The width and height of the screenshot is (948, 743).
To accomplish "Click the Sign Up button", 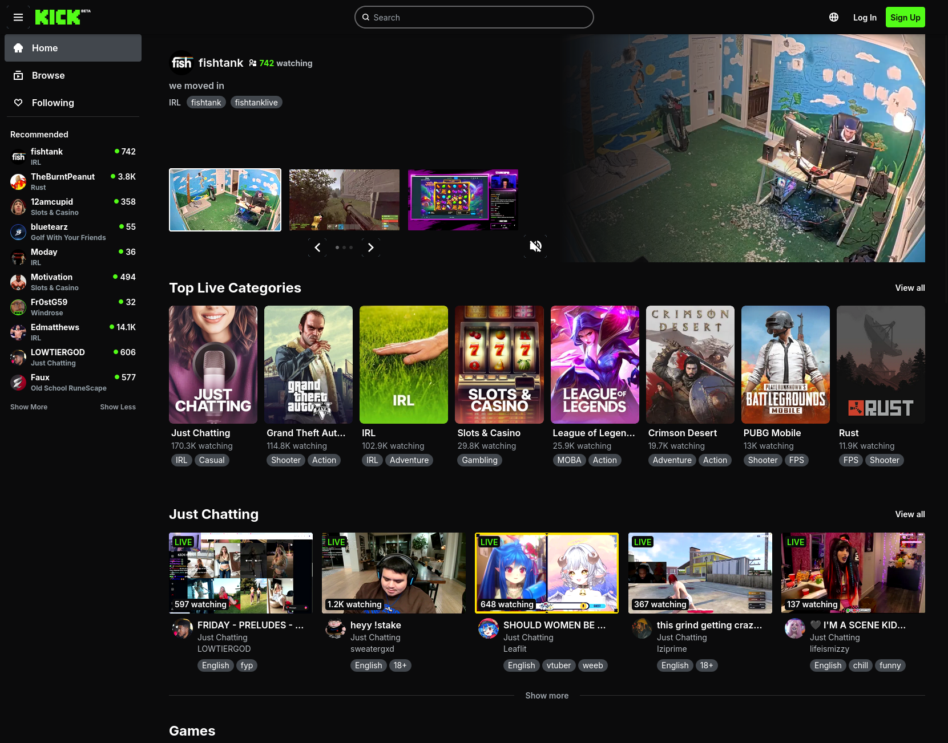I will point(905,17).
